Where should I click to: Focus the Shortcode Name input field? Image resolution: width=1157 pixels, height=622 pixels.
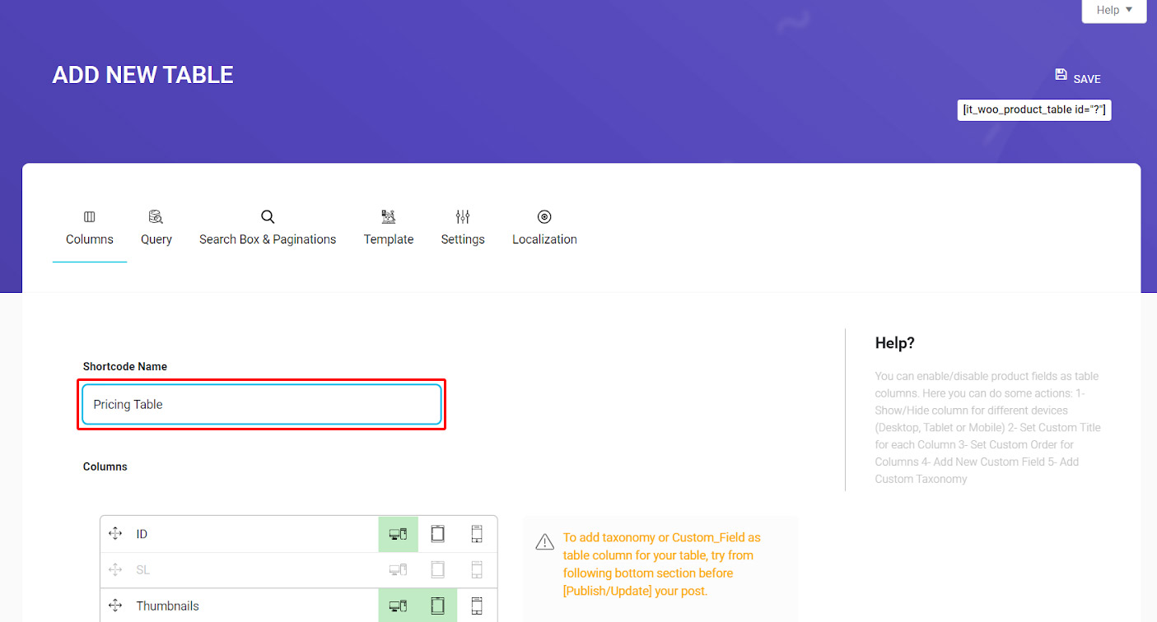click(x=262, y=405)
